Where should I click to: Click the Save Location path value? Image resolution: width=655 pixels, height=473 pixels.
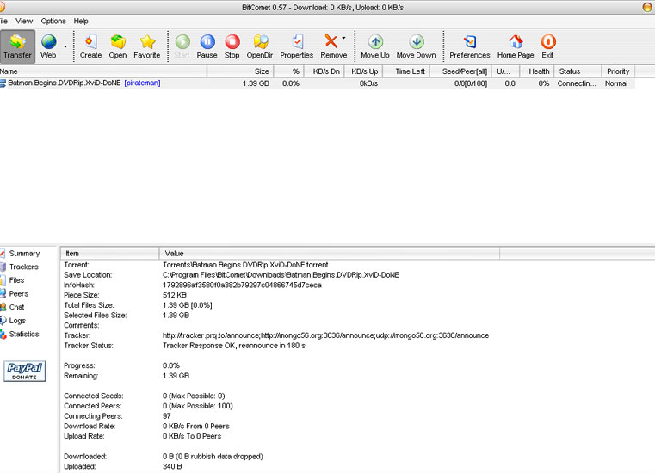[x=281, y=275]
